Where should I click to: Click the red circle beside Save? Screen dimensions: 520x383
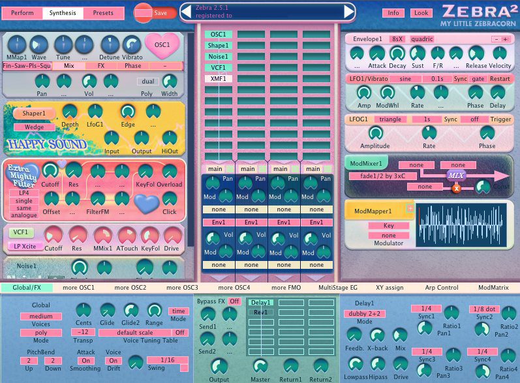[143, 13]
